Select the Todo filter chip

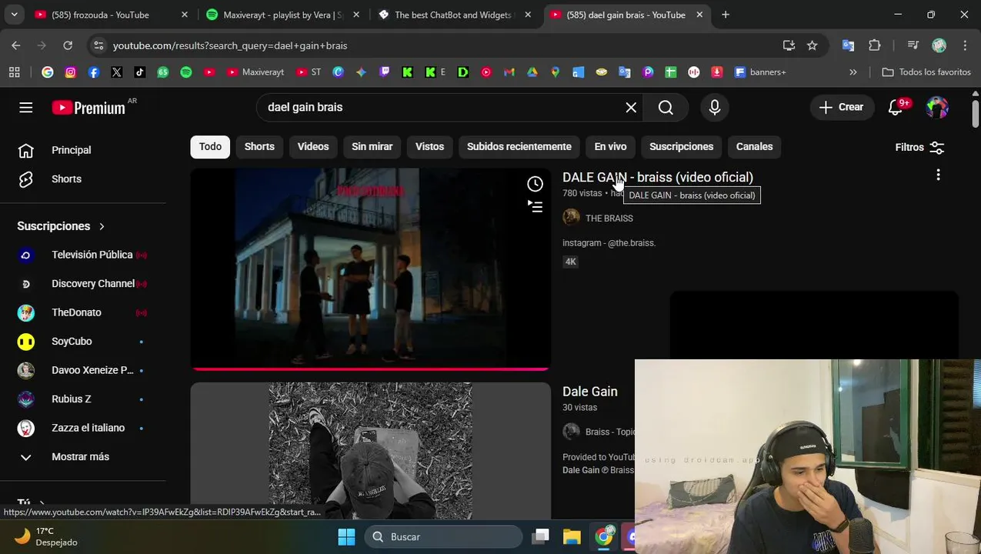click(210, 147)
